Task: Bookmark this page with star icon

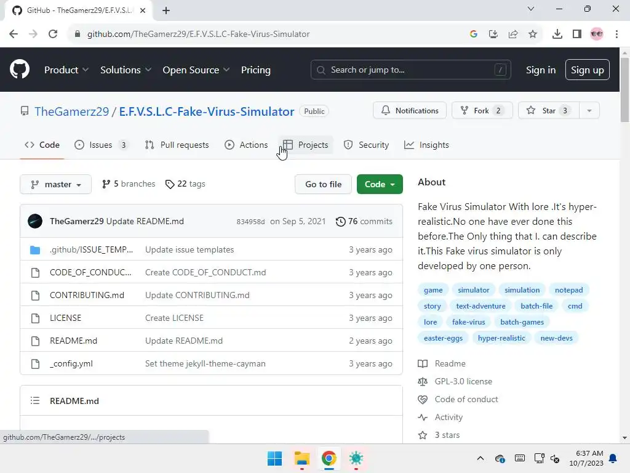Action: click(532, 34)
